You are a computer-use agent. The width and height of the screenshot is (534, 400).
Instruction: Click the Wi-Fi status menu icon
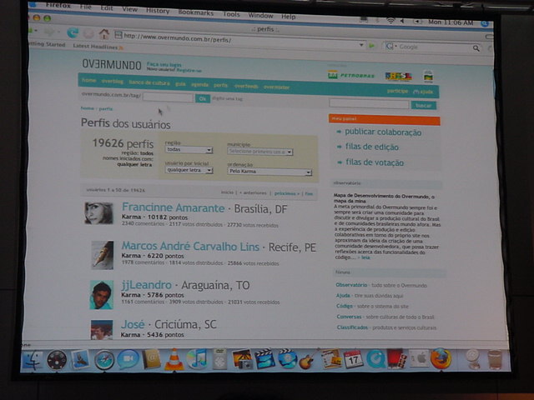[390, 21]
